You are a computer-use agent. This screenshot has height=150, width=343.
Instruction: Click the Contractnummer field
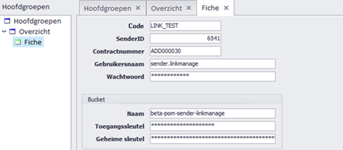(x=185, y=51)
